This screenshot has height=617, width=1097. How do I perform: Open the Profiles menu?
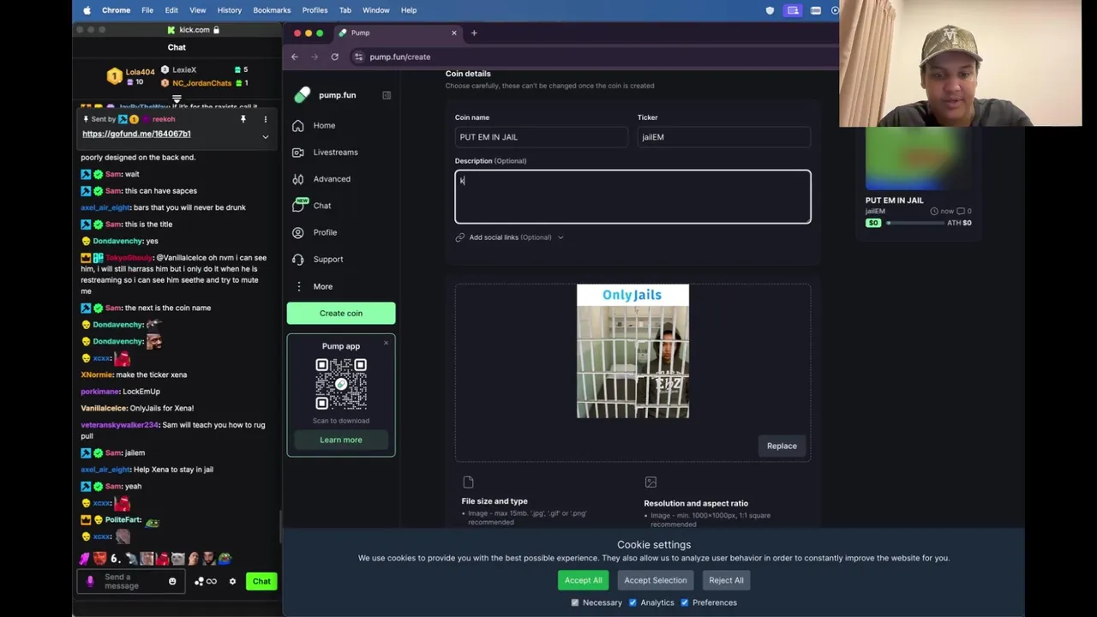coord(315,10)
